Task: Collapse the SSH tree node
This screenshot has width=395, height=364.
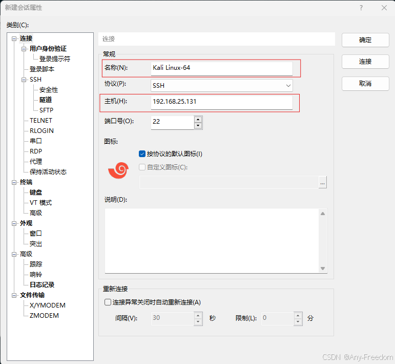Action: click(24, 80)
